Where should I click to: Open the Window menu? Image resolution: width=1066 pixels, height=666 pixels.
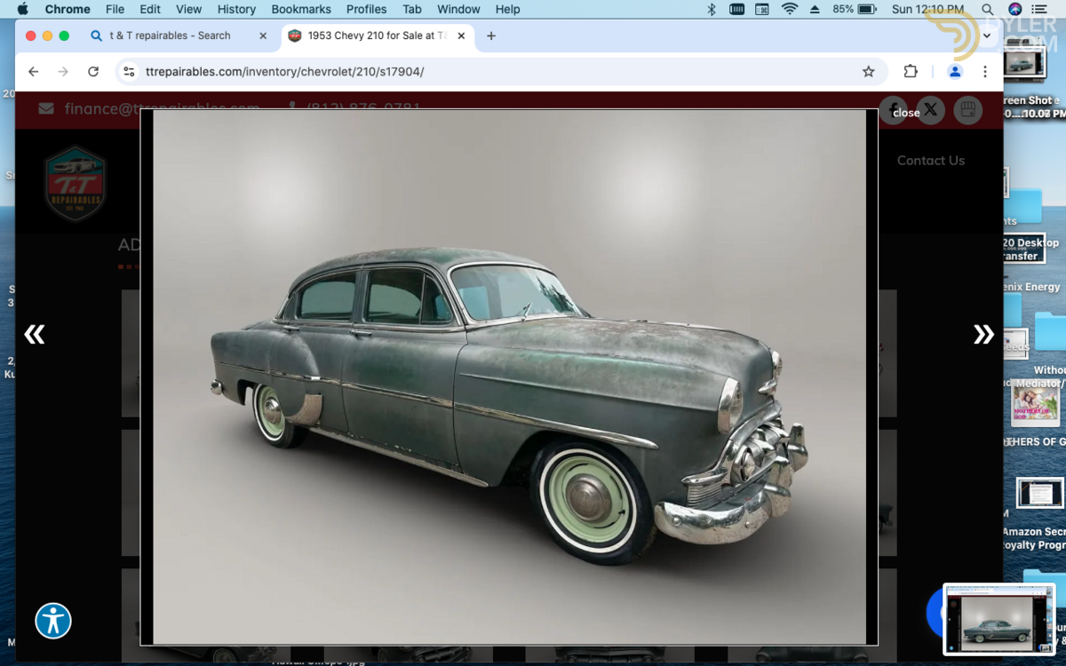click(x=458, y=9)
